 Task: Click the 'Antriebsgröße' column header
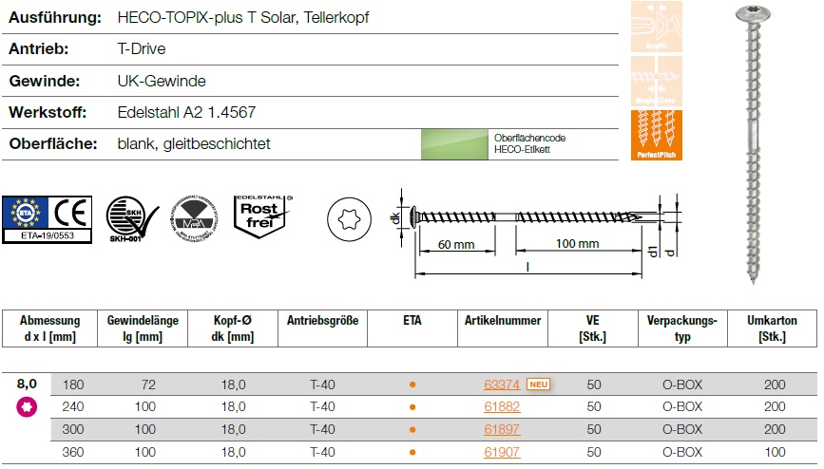point(323,328)
